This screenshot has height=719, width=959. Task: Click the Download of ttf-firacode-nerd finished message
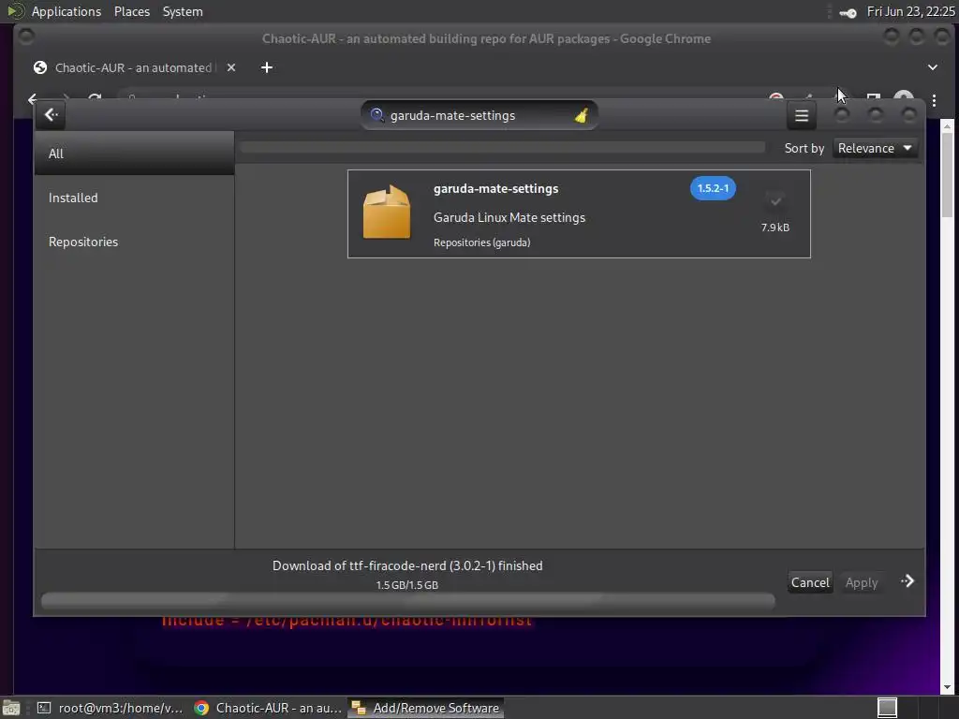[407, 565]
